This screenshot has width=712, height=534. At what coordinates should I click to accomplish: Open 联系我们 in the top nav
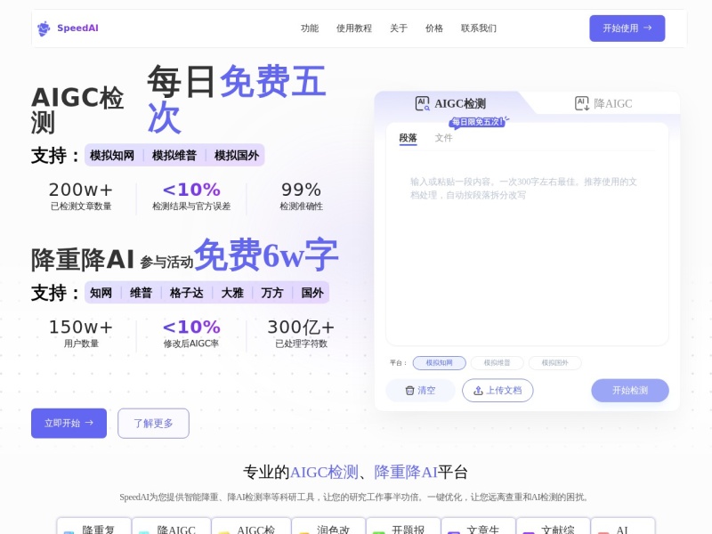click(x=479, y=28)
